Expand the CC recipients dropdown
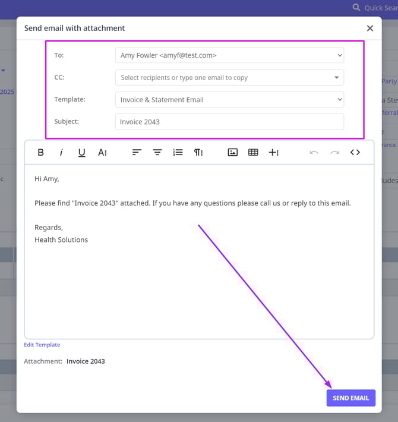The height and width of the screenshot is (422, 398). [229, 77]
